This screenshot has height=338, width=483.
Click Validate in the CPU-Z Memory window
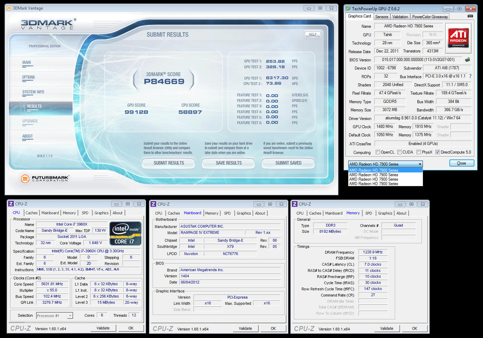coord(387,328)
